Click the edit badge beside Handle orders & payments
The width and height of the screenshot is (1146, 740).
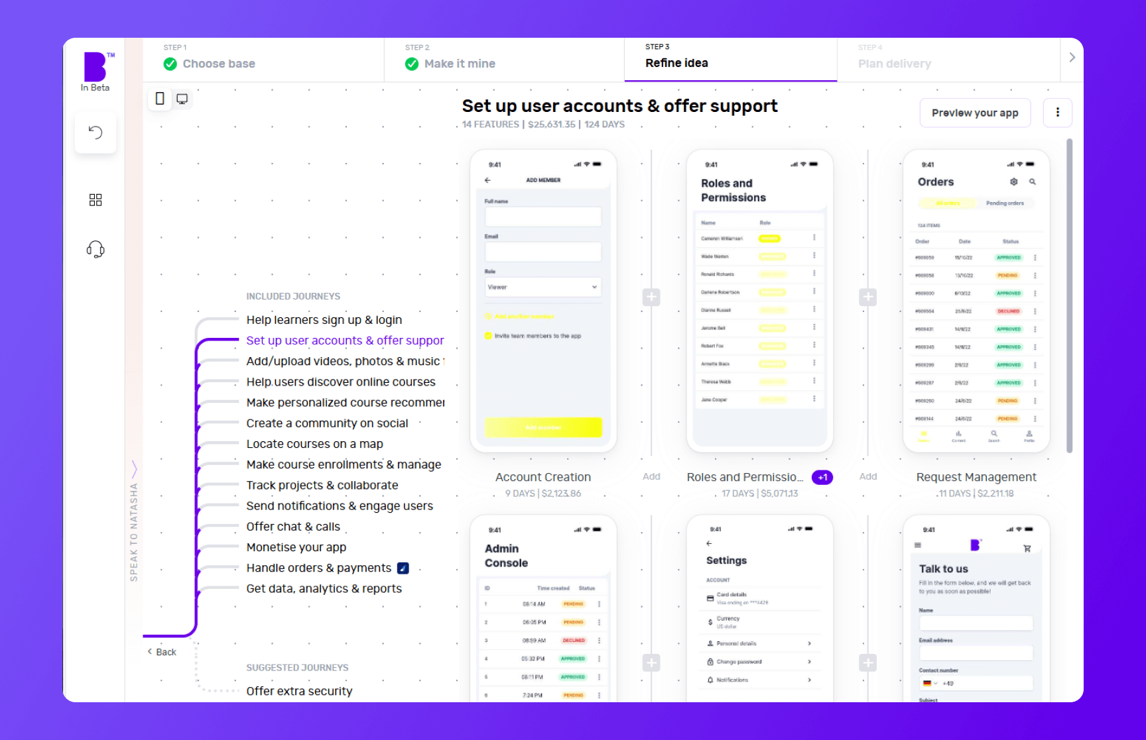403,568
